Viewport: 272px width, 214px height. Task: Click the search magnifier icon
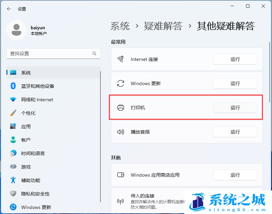click(94, 53)
